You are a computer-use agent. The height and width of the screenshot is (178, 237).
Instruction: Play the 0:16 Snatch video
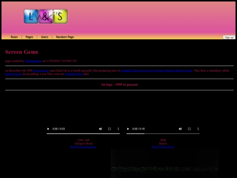pos(128,129)
